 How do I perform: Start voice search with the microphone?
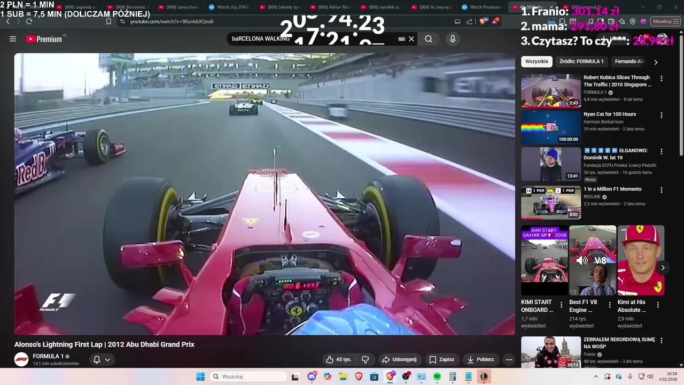pyautogui.click(x=453, y=39)
